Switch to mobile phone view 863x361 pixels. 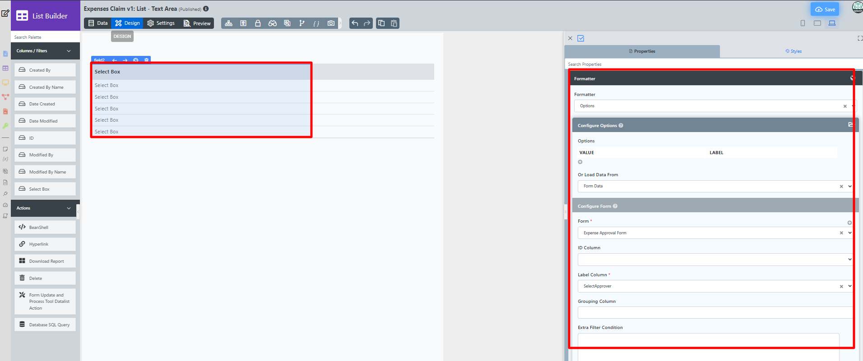pyautogui.click(x=803, y=23)
